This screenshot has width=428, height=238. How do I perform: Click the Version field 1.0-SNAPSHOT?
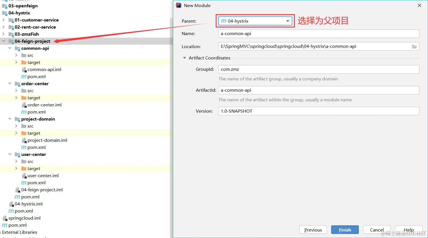pos(319,111)
